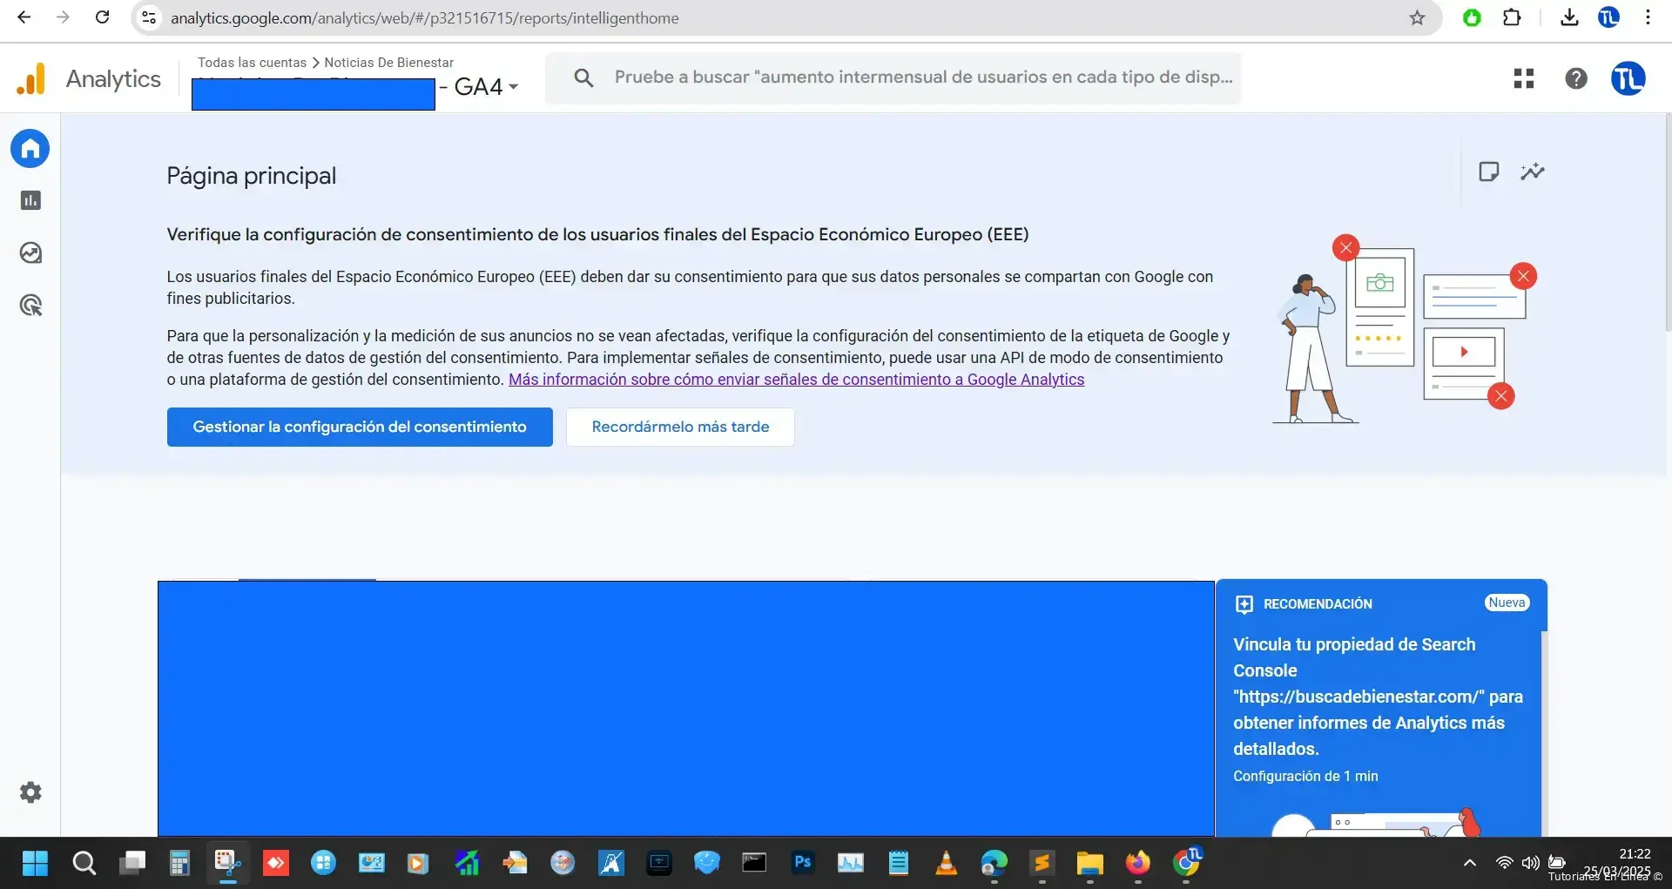This screenshot has width=1672, height=889.
Task: Open the AnyDesk taskbar icon
Action: point(275,863)
